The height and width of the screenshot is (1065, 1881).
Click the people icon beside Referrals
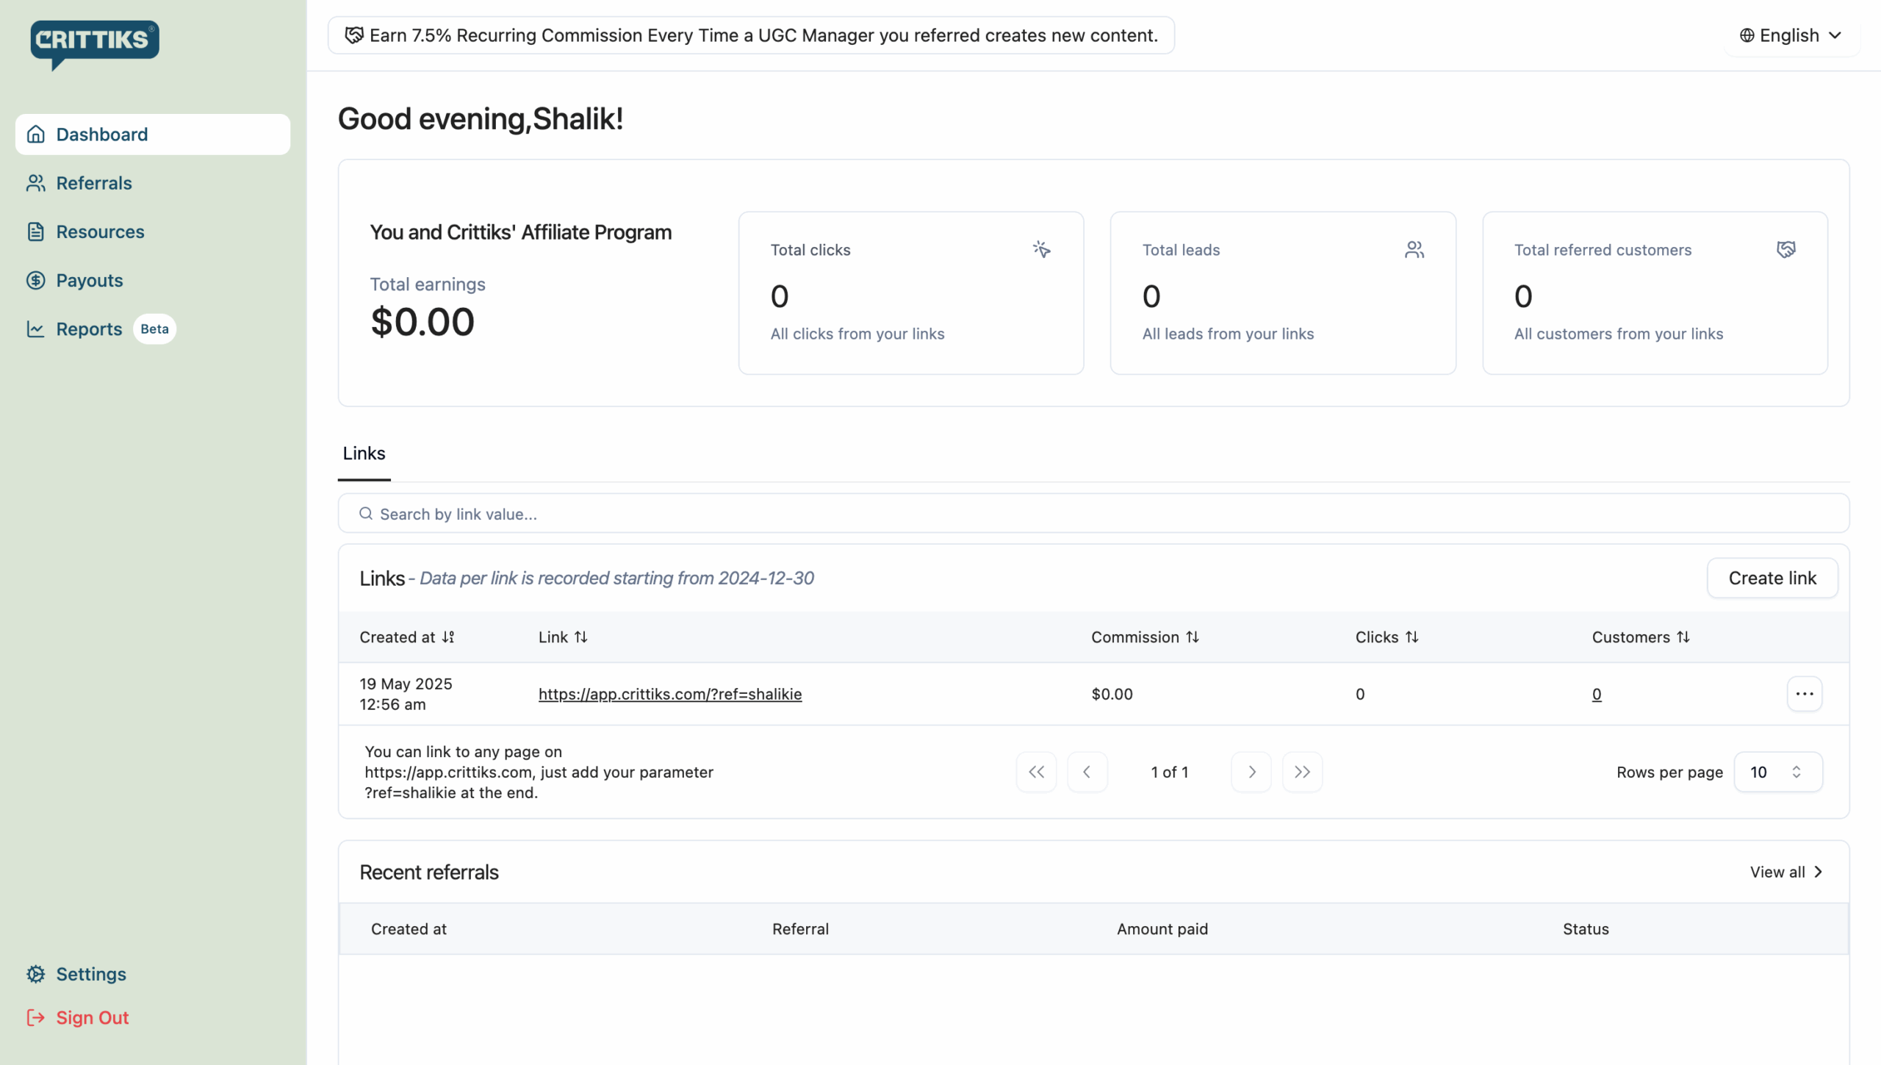[36, 183]
